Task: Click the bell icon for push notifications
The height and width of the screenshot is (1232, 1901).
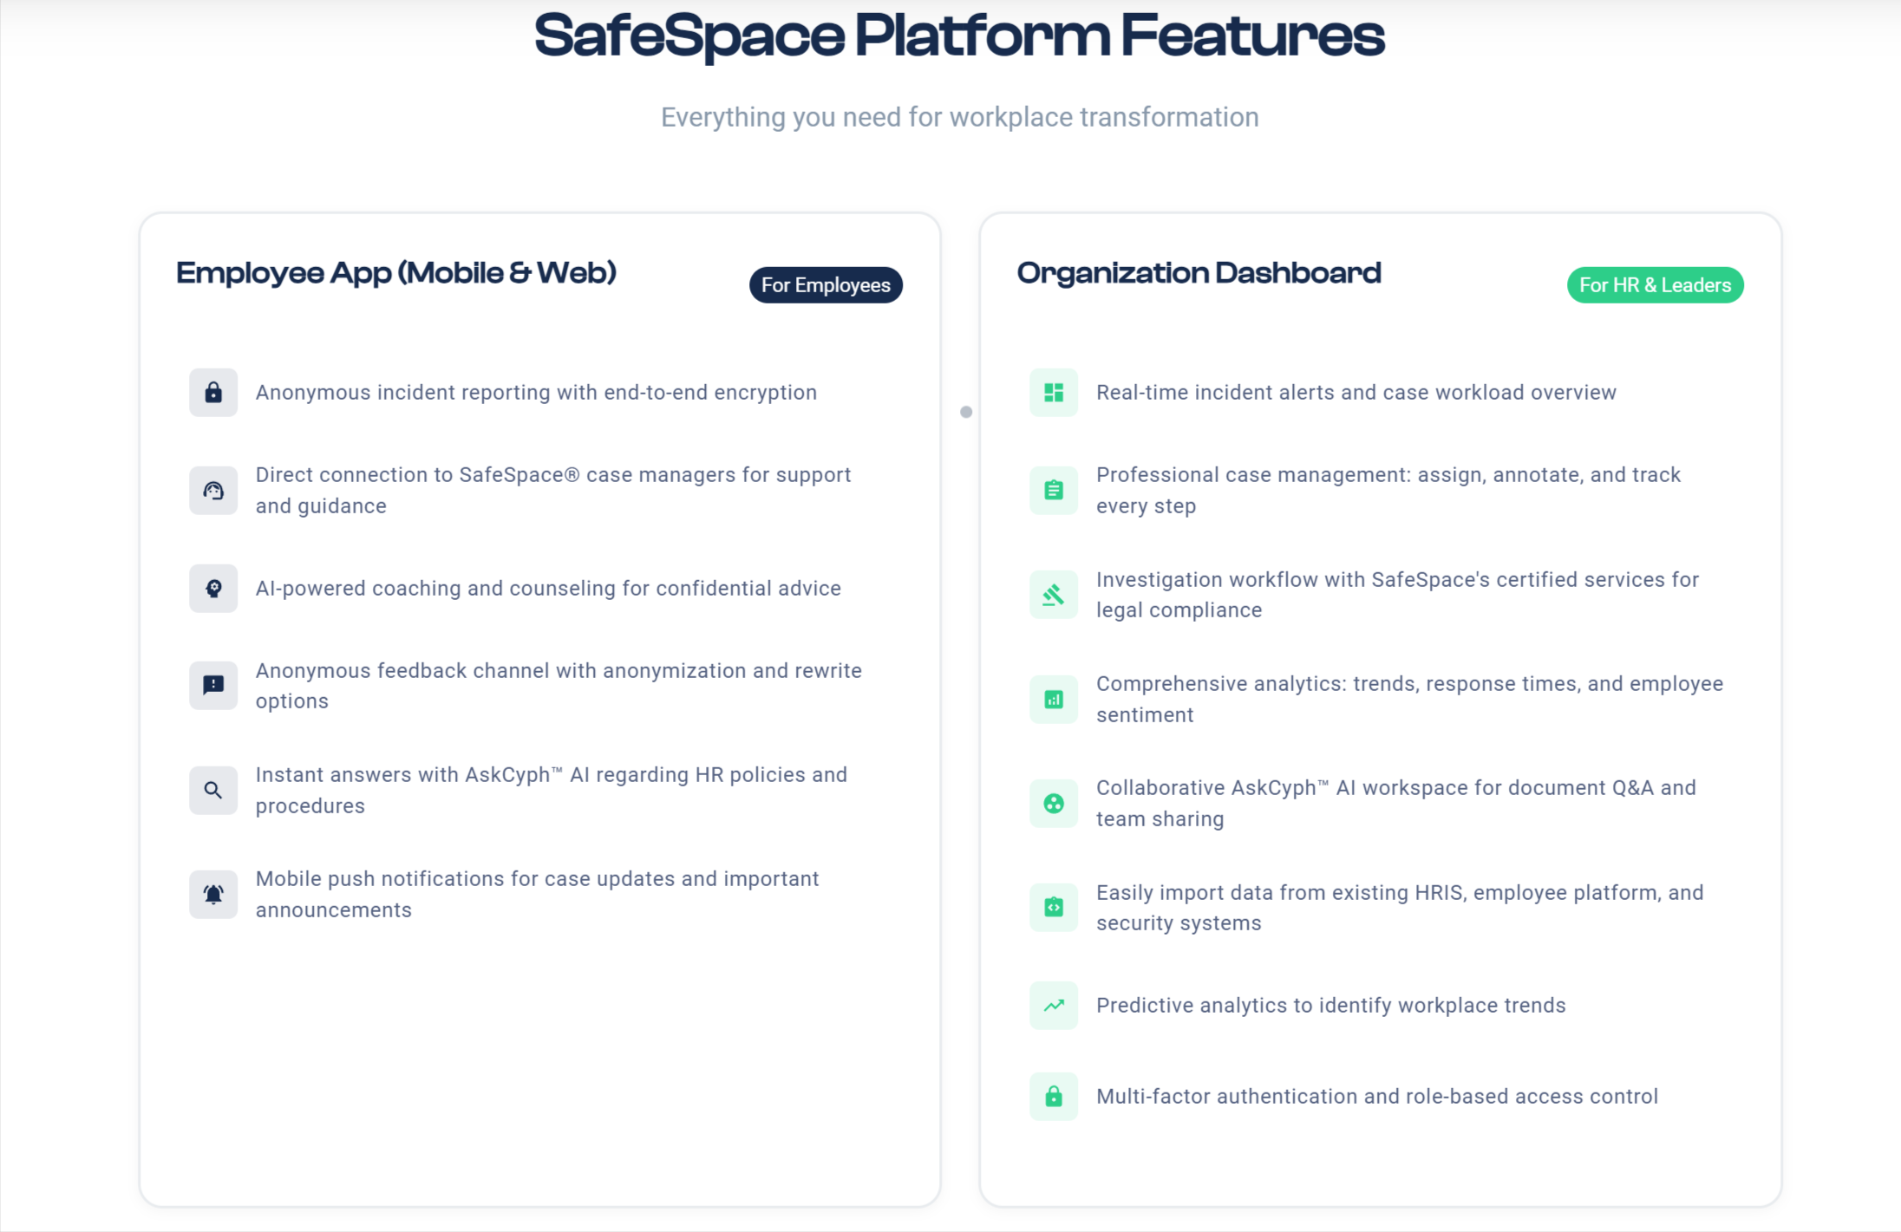Action: click(x=213, y=894)
